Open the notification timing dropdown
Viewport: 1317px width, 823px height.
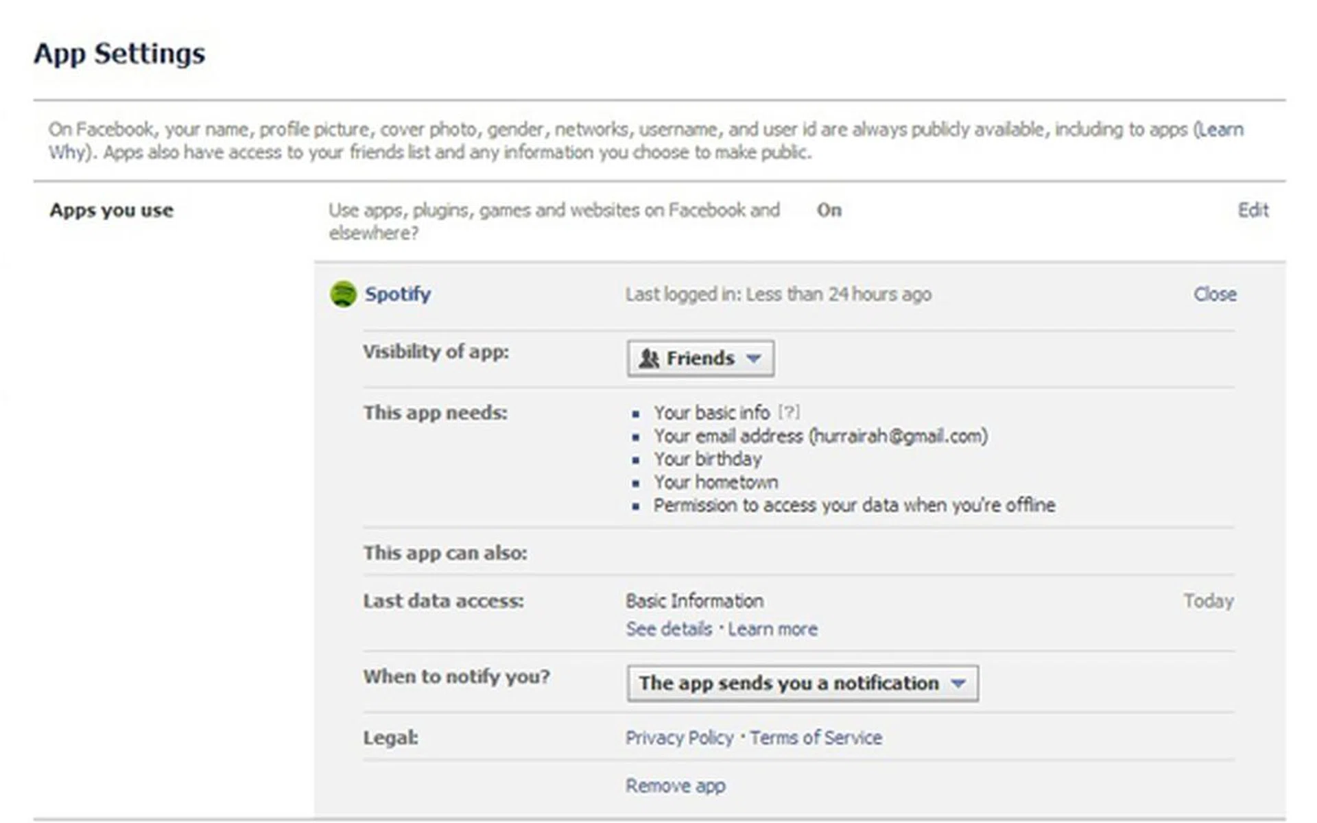[802, 683]
